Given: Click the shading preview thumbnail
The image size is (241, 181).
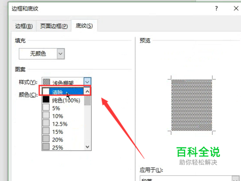Looking at the screenshot, I should click(191, 105).
